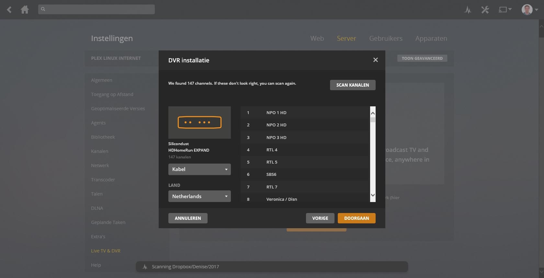Image resolution: width=544 pixels, height=278 pixels.
Task: Switch to the Gebruikers tab
Action: pyautogui.click(x=386, y=38)
